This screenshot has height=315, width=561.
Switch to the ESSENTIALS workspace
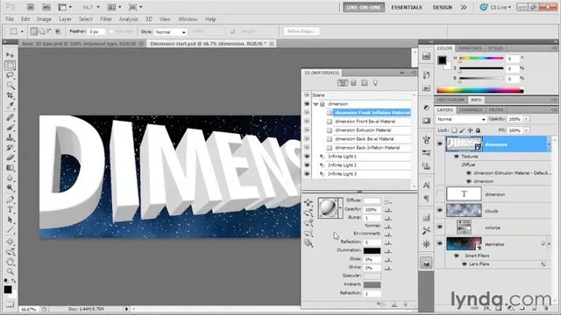click(407, 7)
